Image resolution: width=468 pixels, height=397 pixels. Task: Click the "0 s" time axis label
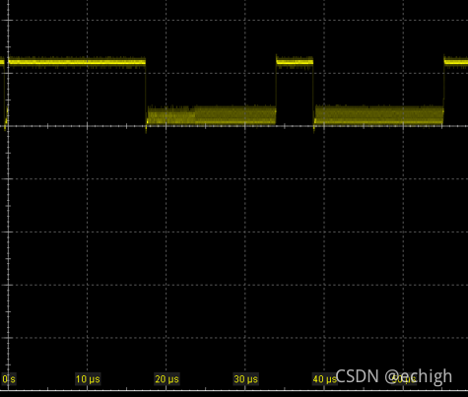9,379
